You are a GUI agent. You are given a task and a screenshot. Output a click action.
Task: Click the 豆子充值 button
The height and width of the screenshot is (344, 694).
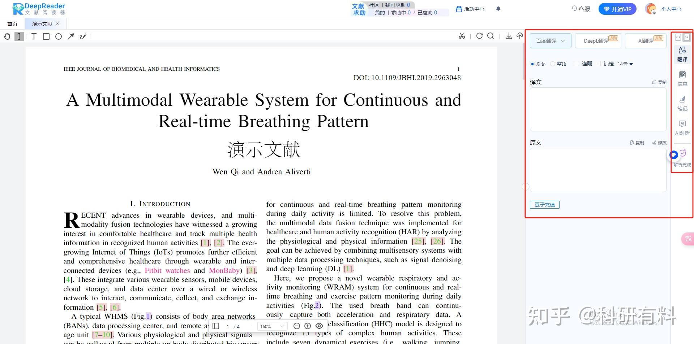(545, 205)
